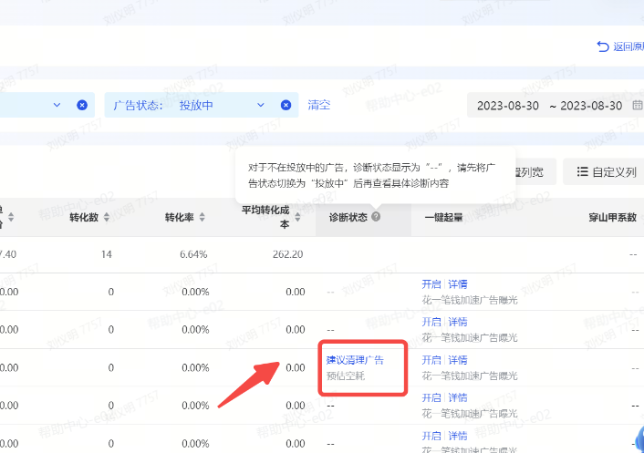The height and width of the screenshot is (453, 644).
Task: Click the return arrow icon at top right
Action: tap(603, 46)
